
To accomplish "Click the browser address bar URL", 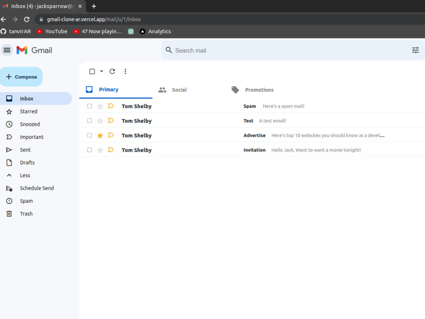I will click(x=94, y=20).
